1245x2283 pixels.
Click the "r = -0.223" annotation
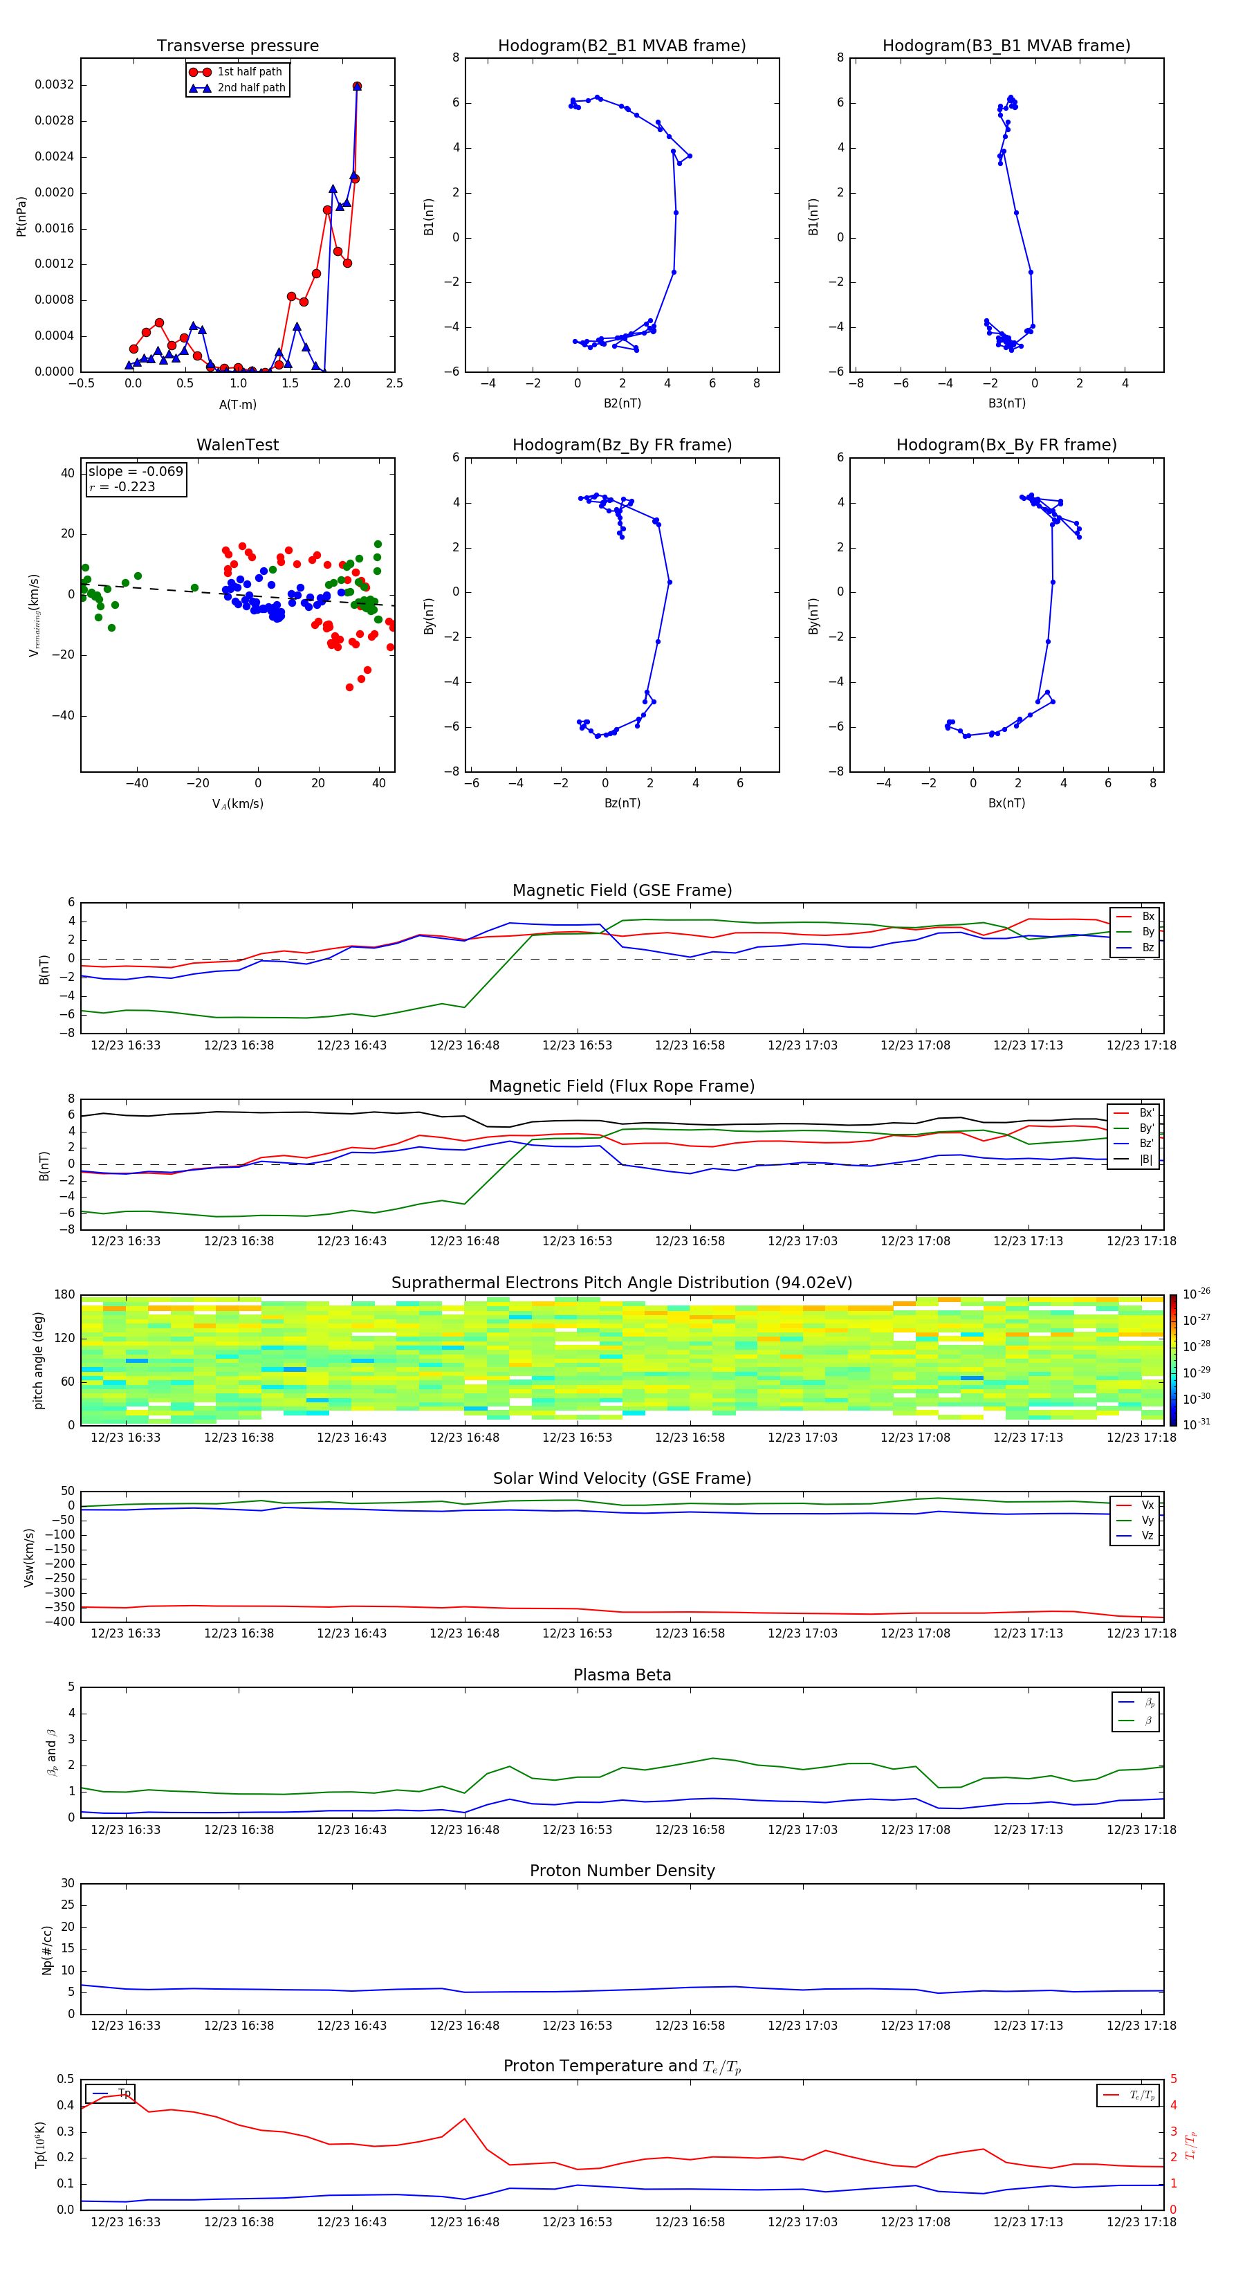tap(122, 486)
